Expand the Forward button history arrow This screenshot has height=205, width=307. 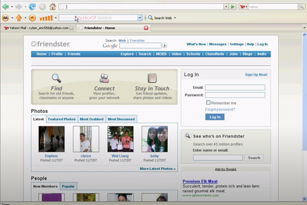[x=25, y=7]
